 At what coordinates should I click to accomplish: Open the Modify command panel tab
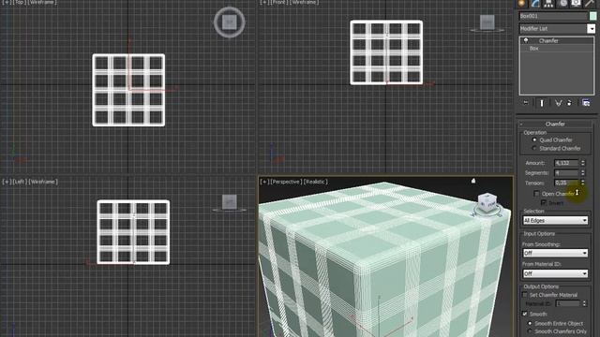(535, 3)
